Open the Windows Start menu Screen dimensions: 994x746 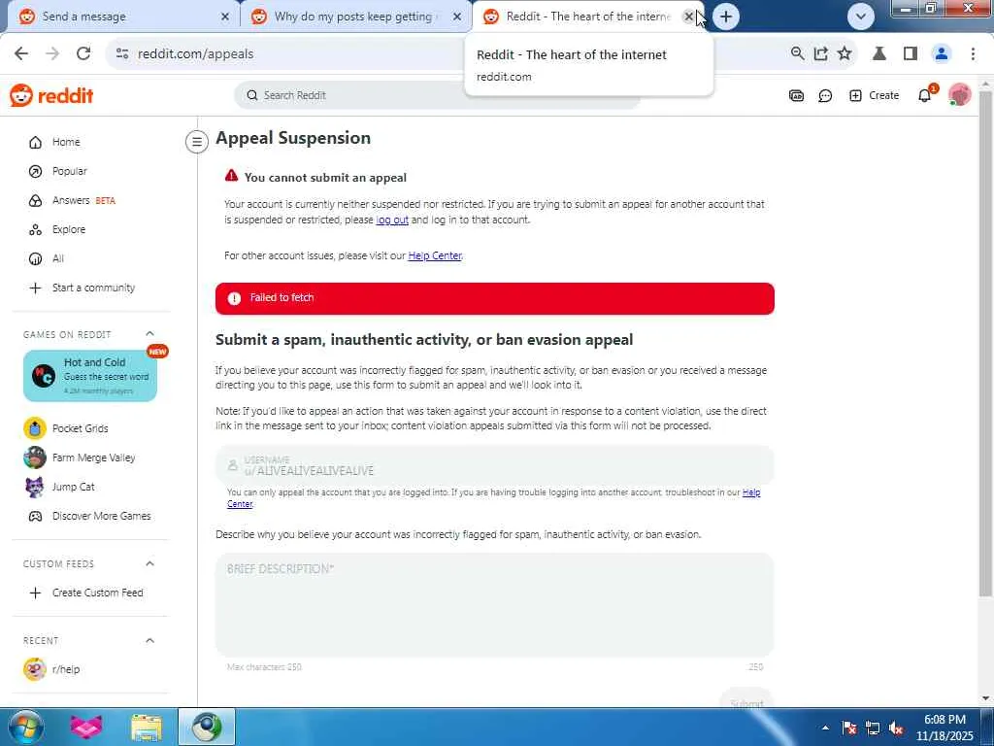pos(26,727)
